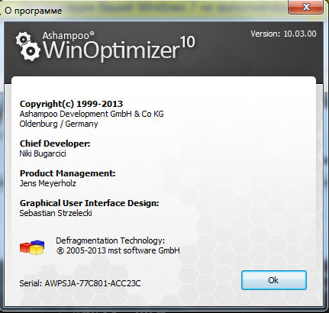The height and width of the screenshot is (313, 329).
Task: Click the Ok button
Action: [x=274, y=280]
